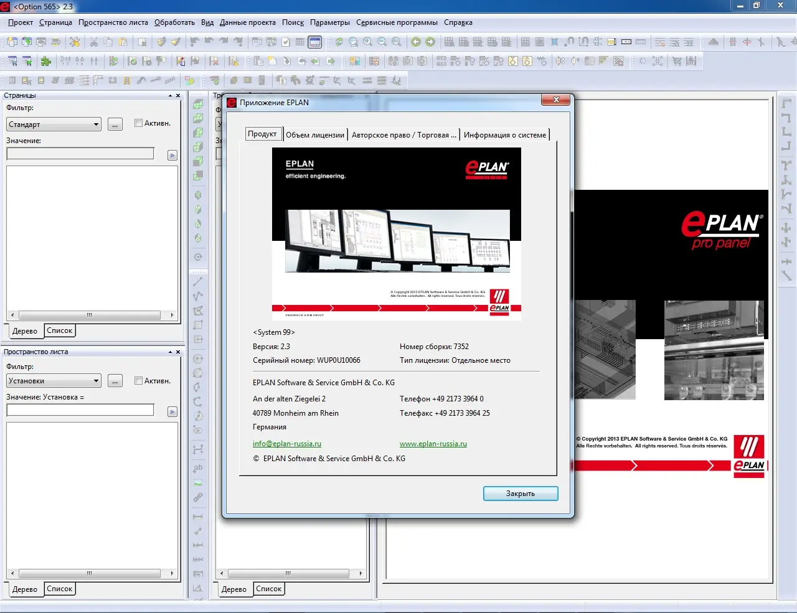Click the yellow 123 numbering icon
Image resolution: width=797 pixels, height=613 pixels.
coord(611,42)
